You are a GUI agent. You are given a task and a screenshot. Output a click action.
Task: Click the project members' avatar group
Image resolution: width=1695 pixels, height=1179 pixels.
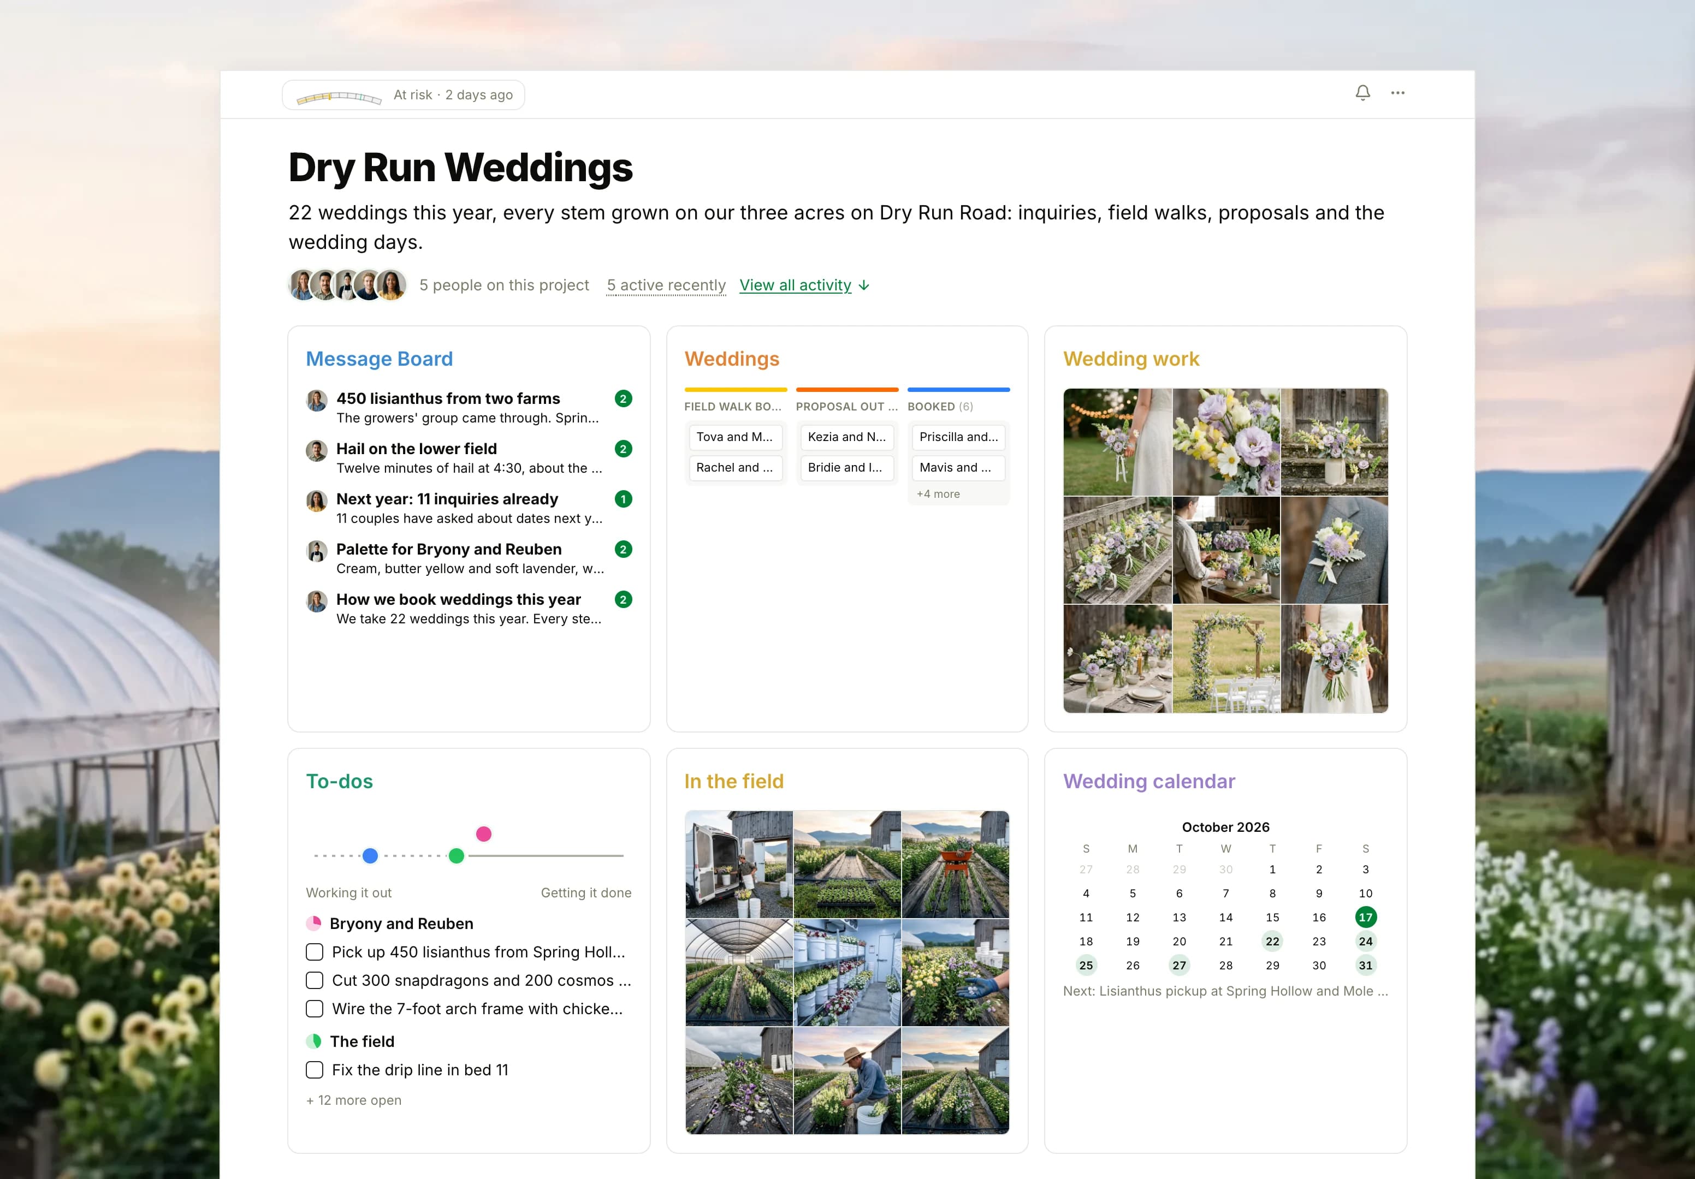pyautogui.click(x=347, y=285)
